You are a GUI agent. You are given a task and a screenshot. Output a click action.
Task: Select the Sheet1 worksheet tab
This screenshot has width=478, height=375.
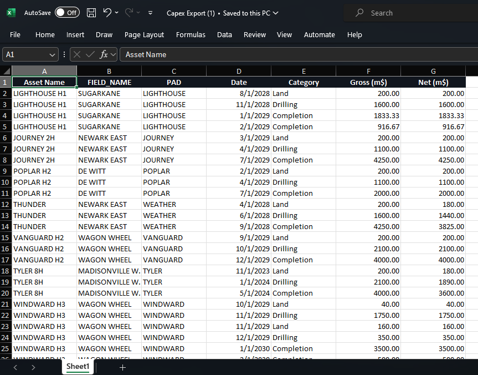click(78, 367)
